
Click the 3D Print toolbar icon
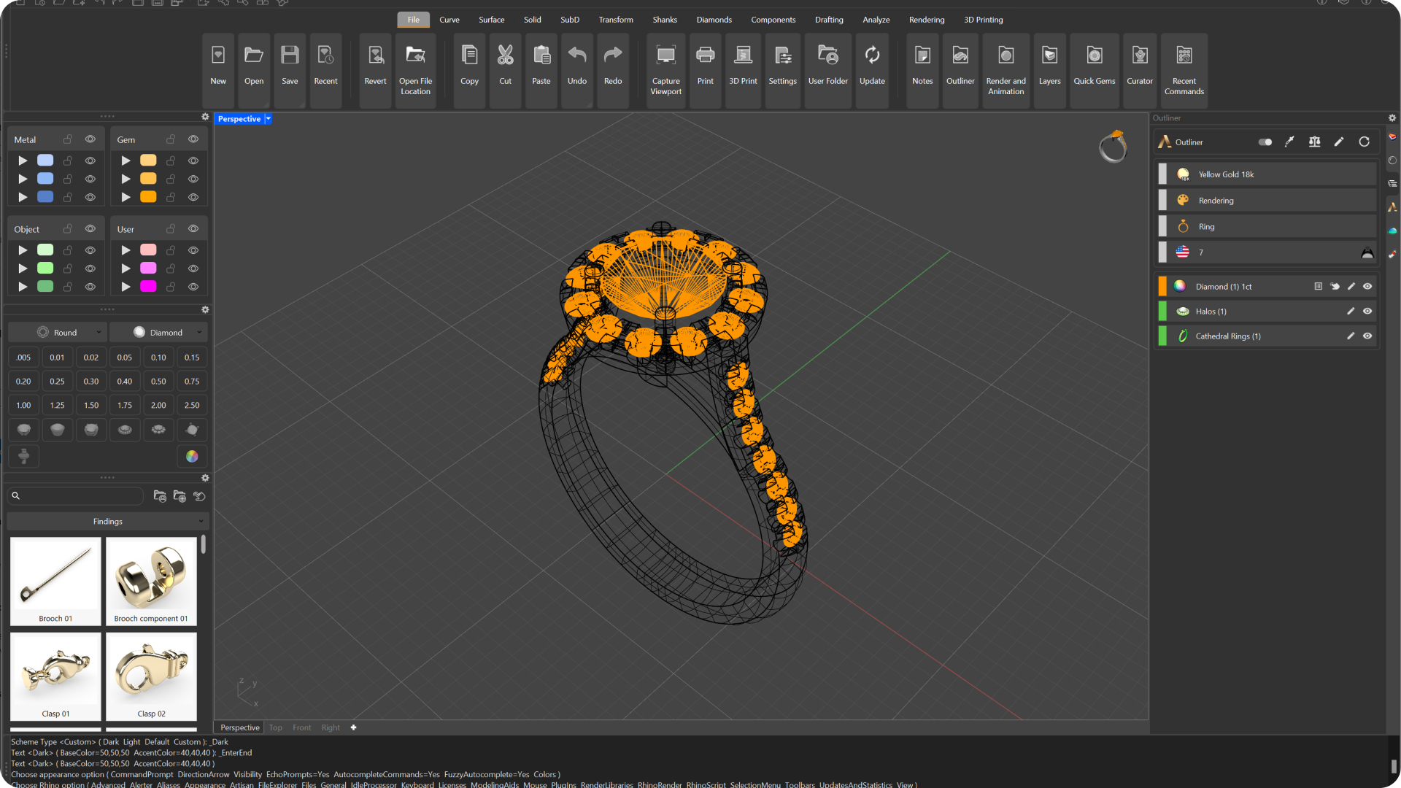(x=743, y=56)
